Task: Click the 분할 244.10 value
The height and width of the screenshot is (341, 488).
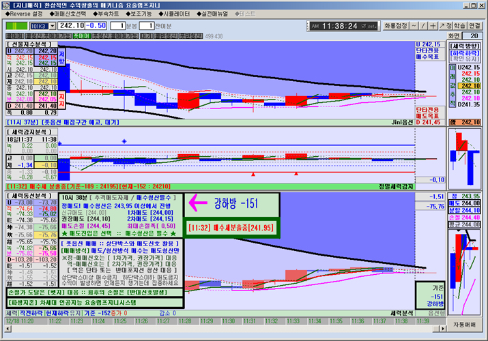Action: (x=464, y=211)
